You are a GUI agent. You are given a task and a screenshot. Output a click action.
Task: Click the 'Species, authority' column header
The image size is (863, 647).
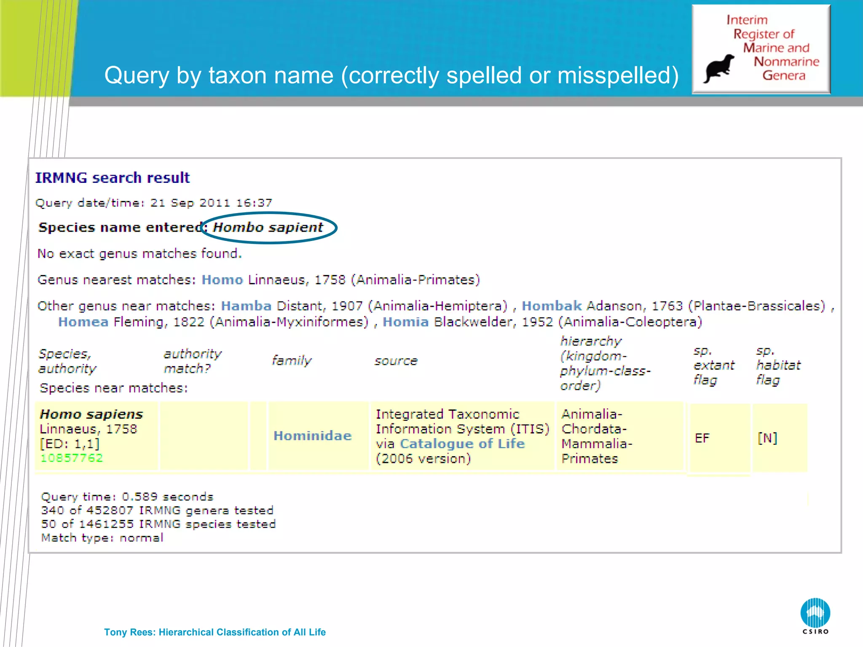coord(67,361)
